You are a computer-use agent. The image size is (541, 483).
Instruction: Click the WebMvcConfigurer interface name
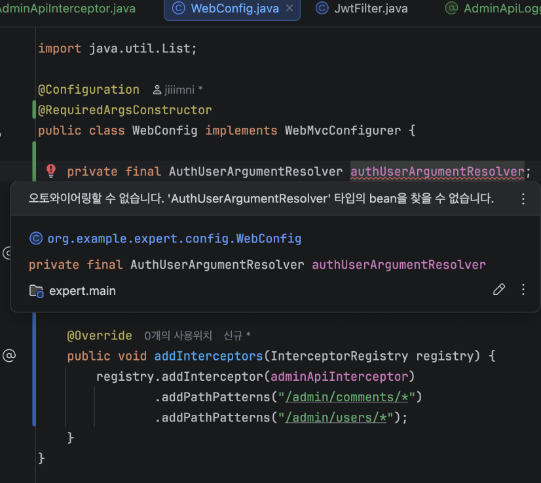click(x=343, y=130)
